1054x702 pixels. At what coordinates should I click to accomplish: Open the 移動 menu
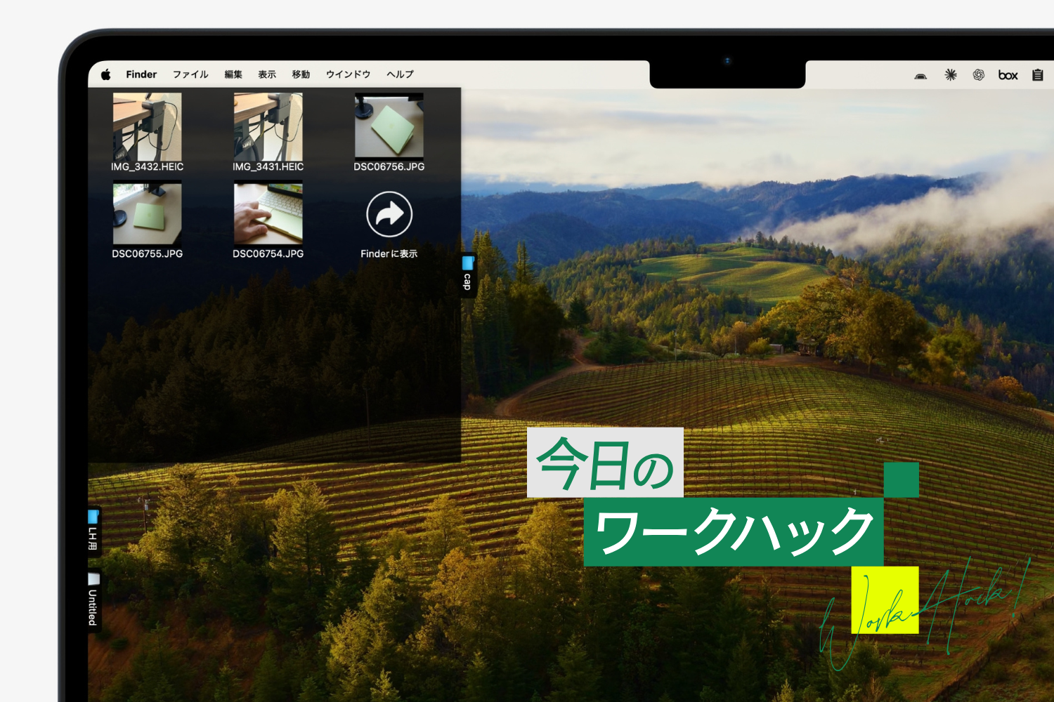click(301, 74)
